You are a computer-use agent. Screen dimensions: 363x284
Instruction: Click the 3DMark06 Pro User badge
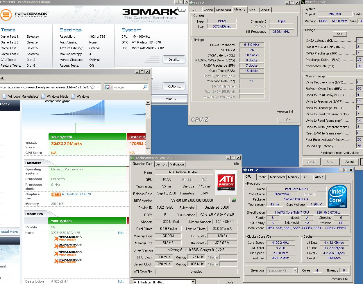coord(68,238)
